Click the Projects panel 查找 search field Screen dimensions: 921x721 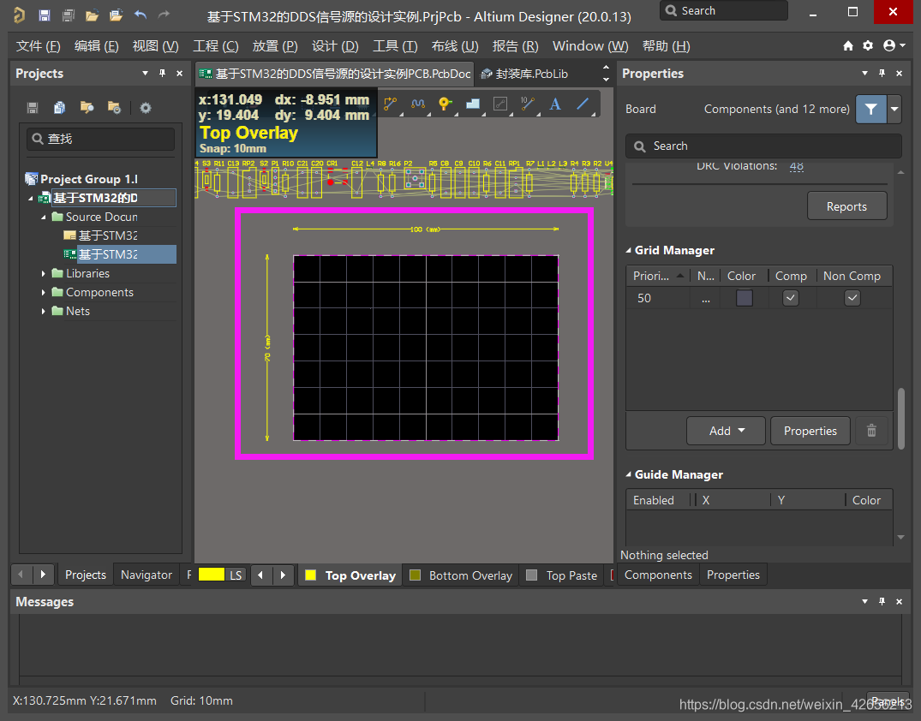pyautogui.click(x=100, y=139)
